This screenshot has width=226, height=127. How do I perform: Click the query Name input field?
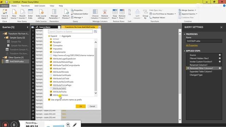pyautogui.click(x=204, y=41)
